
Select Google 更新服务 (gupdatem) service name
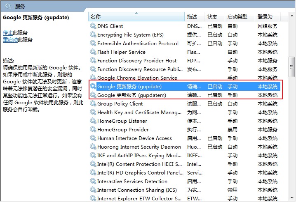pyautogui.click(x=132, y=95)
